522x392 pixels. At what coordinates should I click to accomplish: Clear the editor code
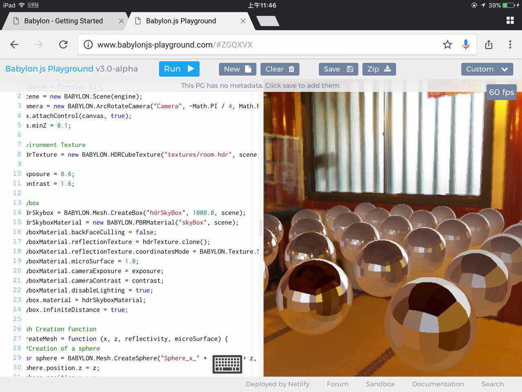pos(280,69)
